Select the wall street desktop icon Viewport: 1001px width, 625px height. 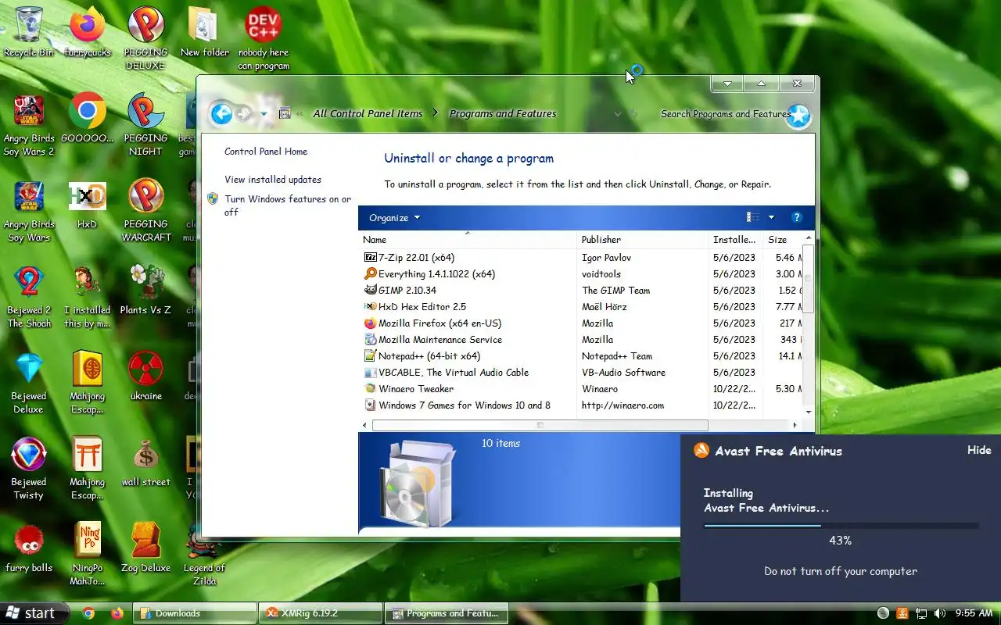145,462
